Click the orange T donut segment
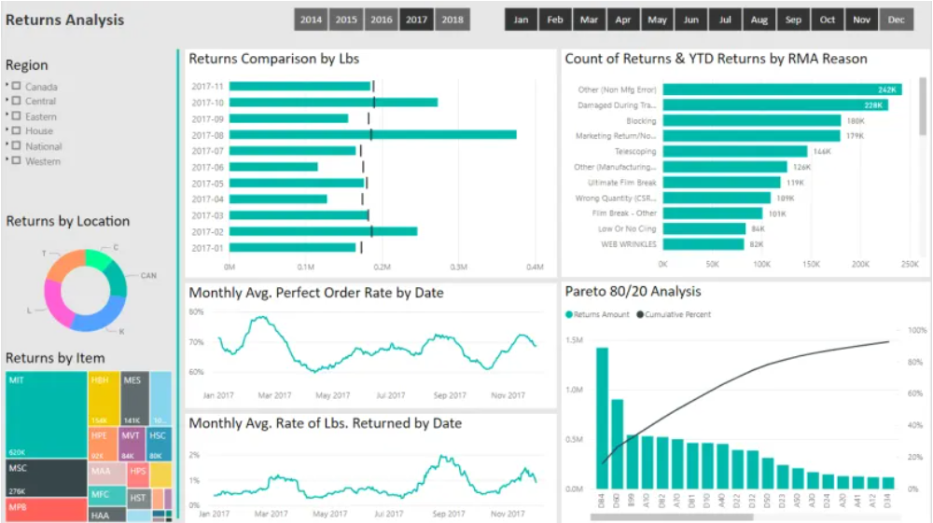Image resolution: width=933 pixels, height=523 pixels. pos(63,263)
